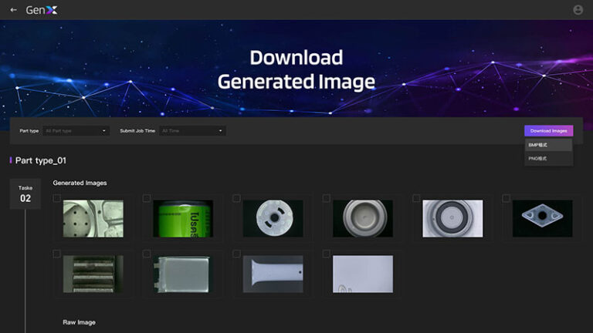
Task: Open the battery pouch thumbnail
Action: point(183,274)
